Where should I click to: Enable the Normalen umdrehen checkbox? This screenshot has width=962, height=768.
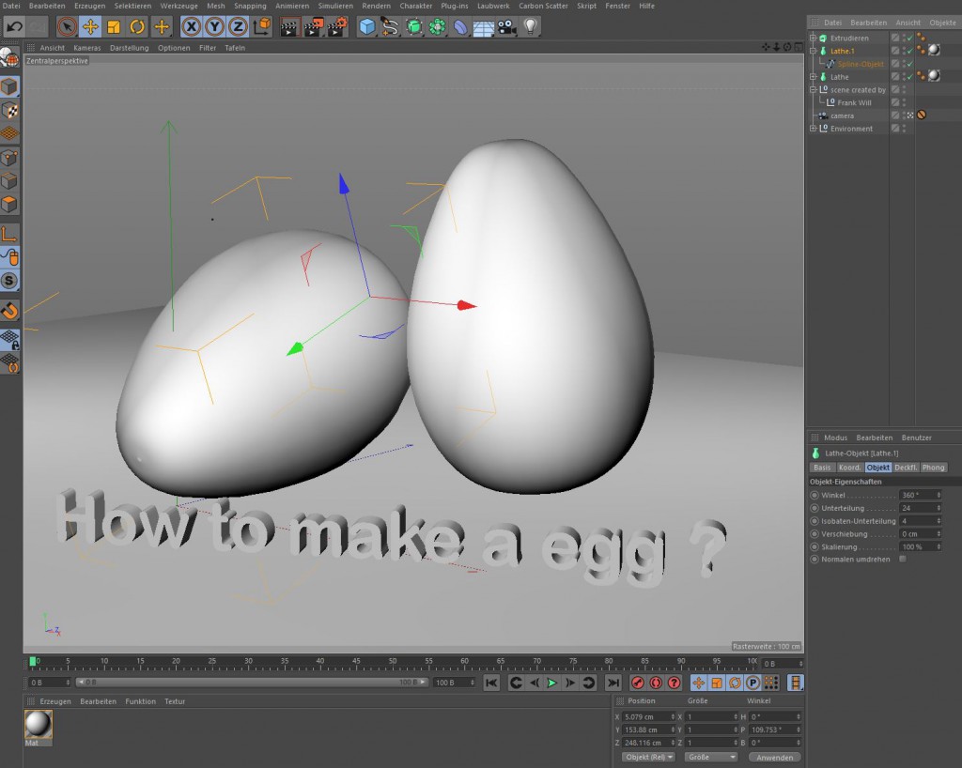tap(903, 559)
